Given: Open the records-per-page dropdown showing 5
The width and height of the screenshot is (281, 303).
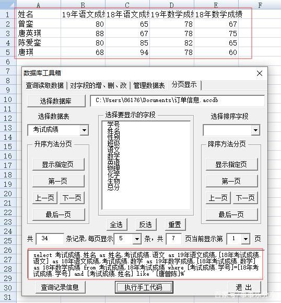Looking at the screenshot, I should click(137, 239).
